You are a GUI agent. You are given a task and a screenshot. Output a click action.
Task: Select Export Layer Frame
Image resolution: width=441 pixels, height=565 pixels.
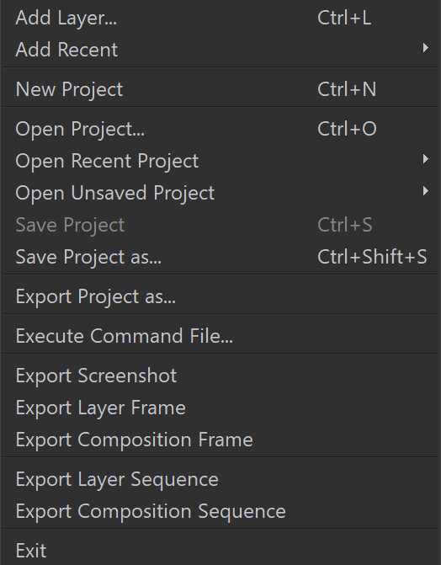click(x=220, y=408)
